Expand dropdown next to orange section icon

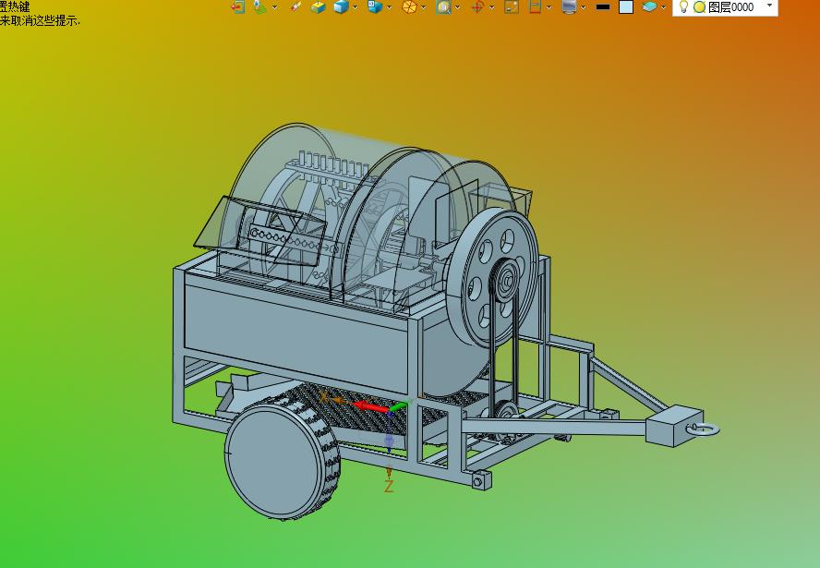point(424,7)
